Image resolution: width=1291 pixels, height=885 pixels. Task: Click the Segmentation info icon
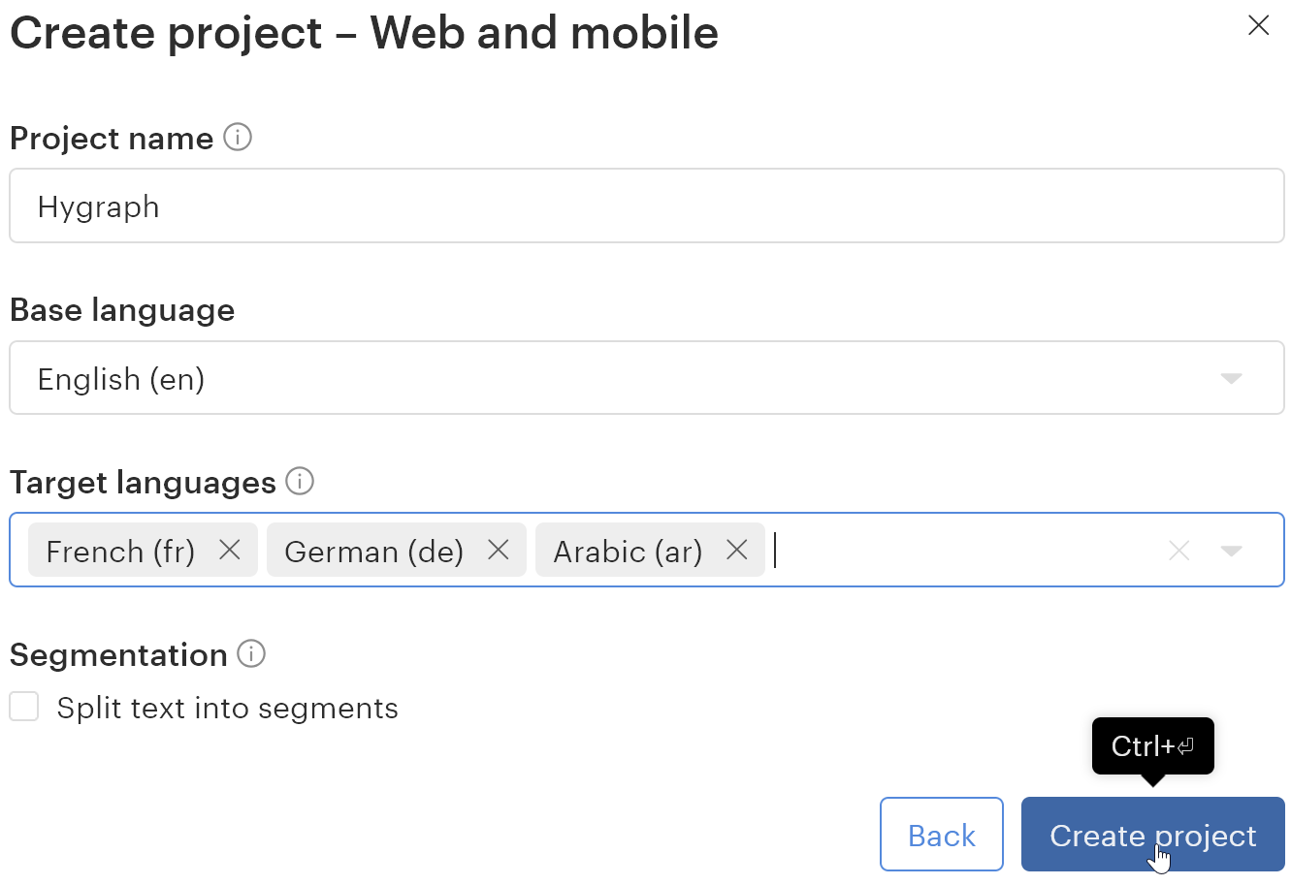pyautogui.click(x=251, y=654)
